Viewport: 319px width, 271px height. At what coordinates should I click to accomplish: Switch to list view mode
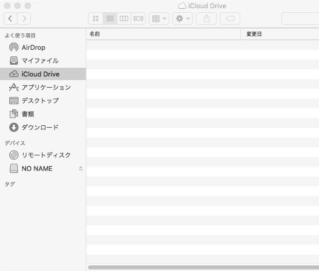click(x=110, y=18)
